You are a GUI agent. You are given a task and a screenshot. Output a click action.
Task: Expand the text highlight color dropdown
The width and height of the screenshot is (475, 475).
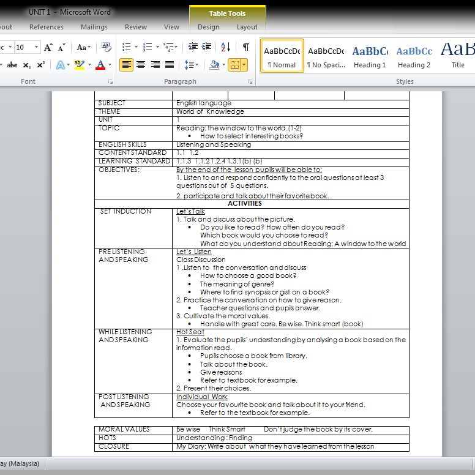click(x=89, y=65)
